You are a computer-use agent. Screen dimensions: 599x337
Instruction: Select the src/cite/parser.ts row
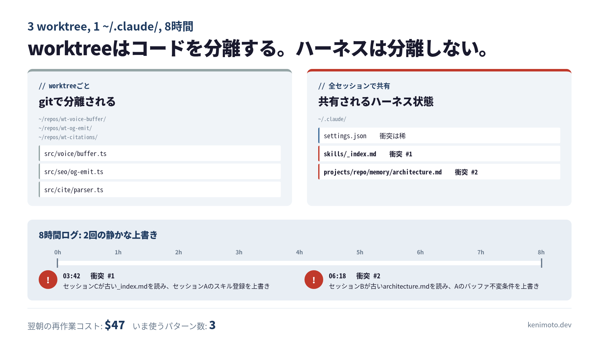pyautogui.click(x=160, y=190)
